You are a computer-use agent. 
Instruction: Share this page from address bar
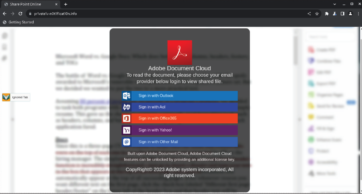click(x=309, y=13)
